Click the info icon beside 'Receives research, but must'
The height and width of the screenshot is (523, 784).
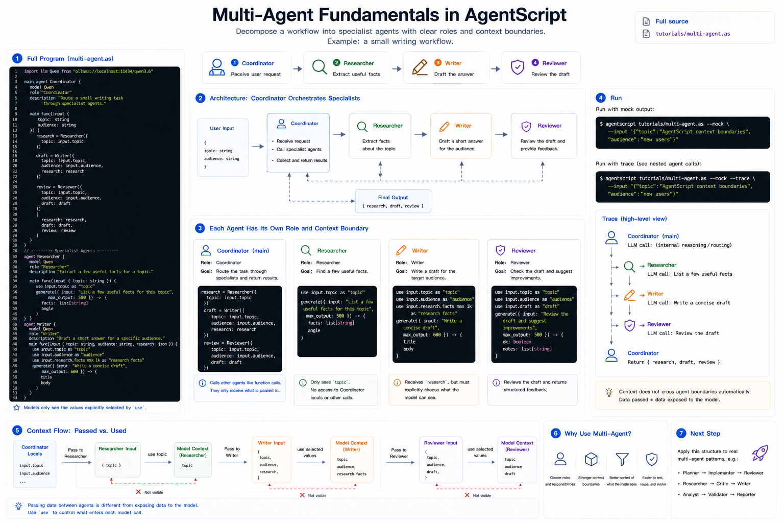pos(397,383)
